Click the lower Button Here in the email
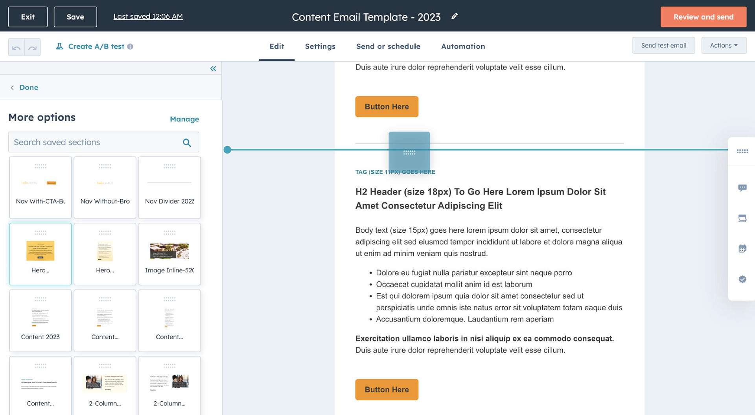Screen dimensions: 755x415 coord(387,389)
